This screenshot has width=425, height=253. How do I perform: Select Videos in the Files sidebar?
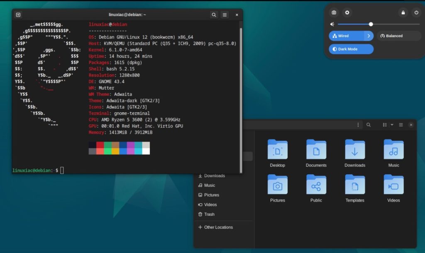point(223,205)
